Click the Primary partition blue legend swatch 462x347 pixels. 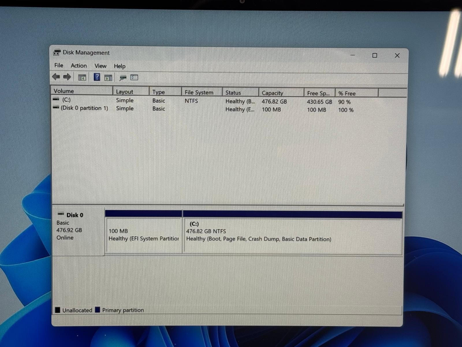(x=97, y=310)
